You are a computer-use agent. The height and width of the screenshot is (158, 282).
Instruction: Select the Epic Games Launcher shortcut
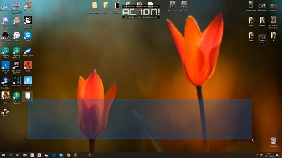(x=17, y=68)
